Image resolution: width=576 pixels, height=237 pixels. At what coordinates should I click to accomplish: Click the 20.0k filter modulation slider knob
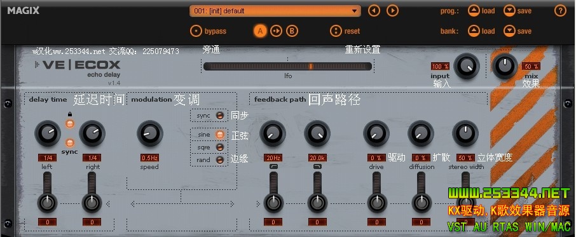pyautogui.click(x=317, y=203)
